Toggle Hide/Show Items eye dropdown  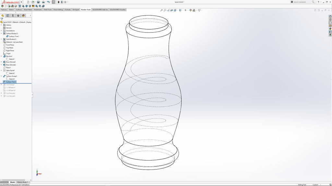pyautogui.click(x=186, y=10)
